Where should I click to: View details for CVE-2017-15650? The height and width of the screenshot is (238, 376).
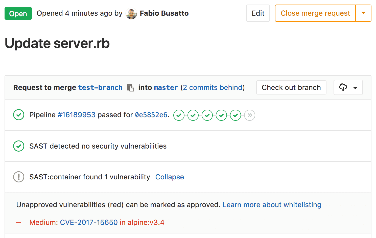pos(89,222)
